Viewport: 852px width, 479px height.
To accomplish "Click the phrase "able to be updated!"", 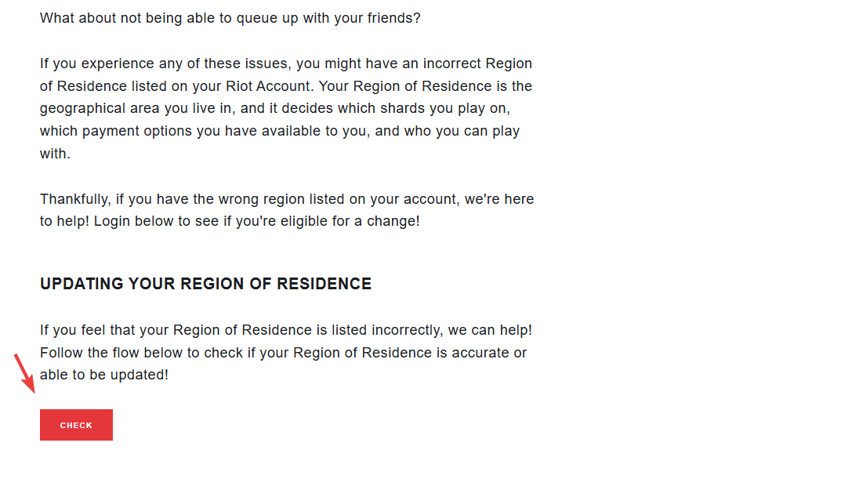I will (103, 375).
